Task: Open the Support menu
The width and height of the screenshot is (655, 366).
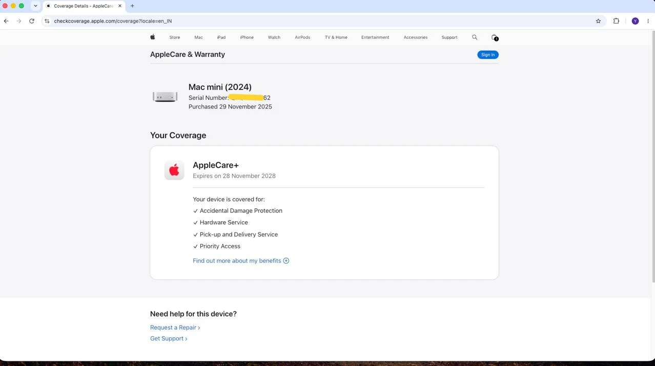Action: point(449,37)
